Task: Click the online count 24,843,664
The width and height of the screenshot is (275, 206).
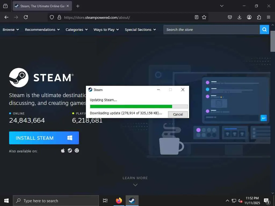Action: (27, 120)
